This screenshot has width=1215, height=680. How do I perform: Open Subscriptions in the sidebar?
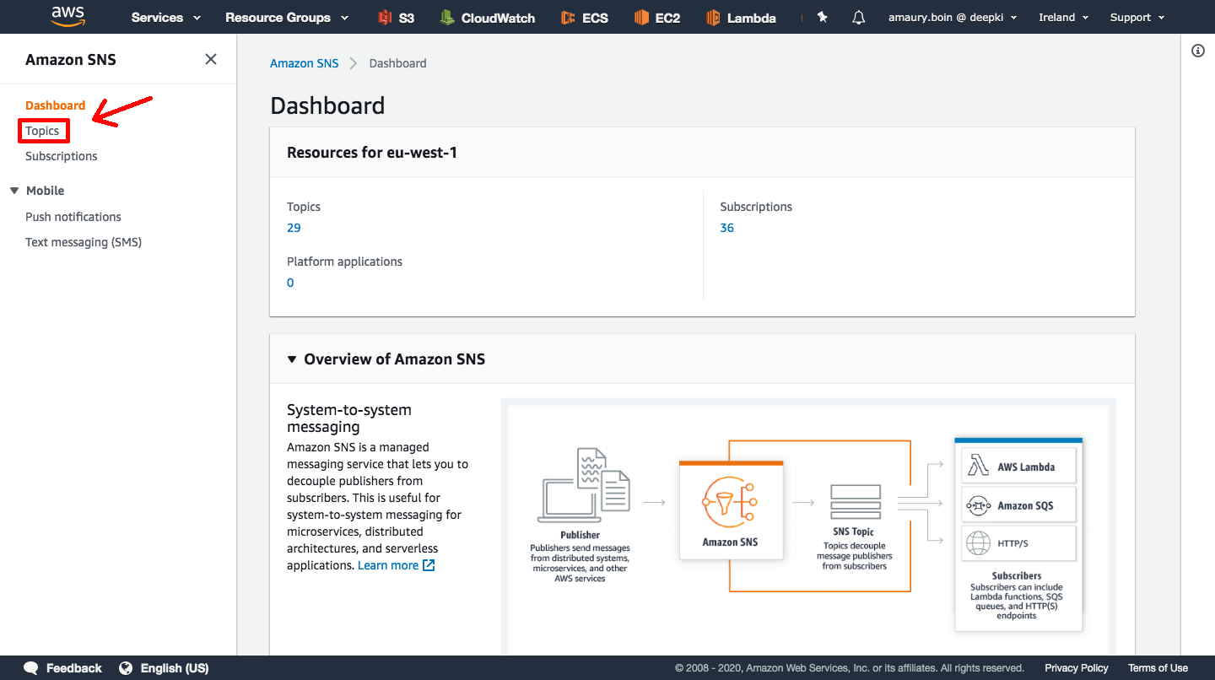pyautogui.click(x=62, y=156)
